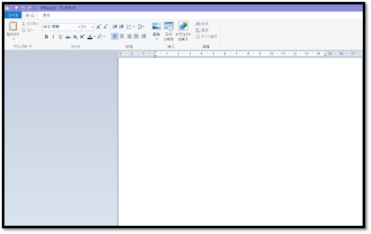Align text right
The width and height of the screenshot is (371, 234).
point(129,37)
